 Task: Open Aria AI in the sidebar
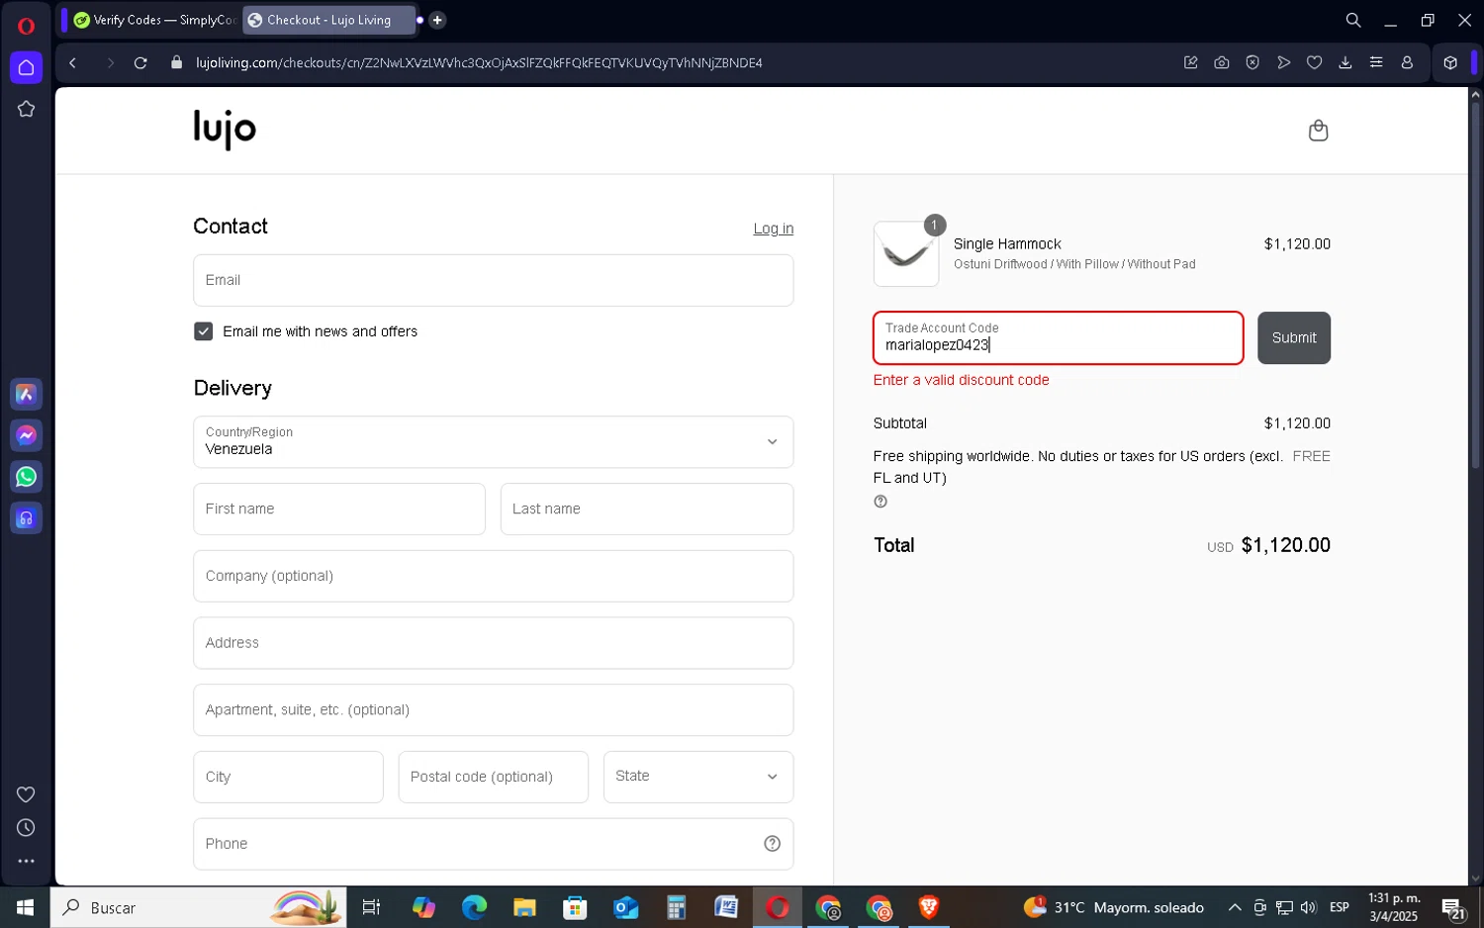click(x=27, y=395)
